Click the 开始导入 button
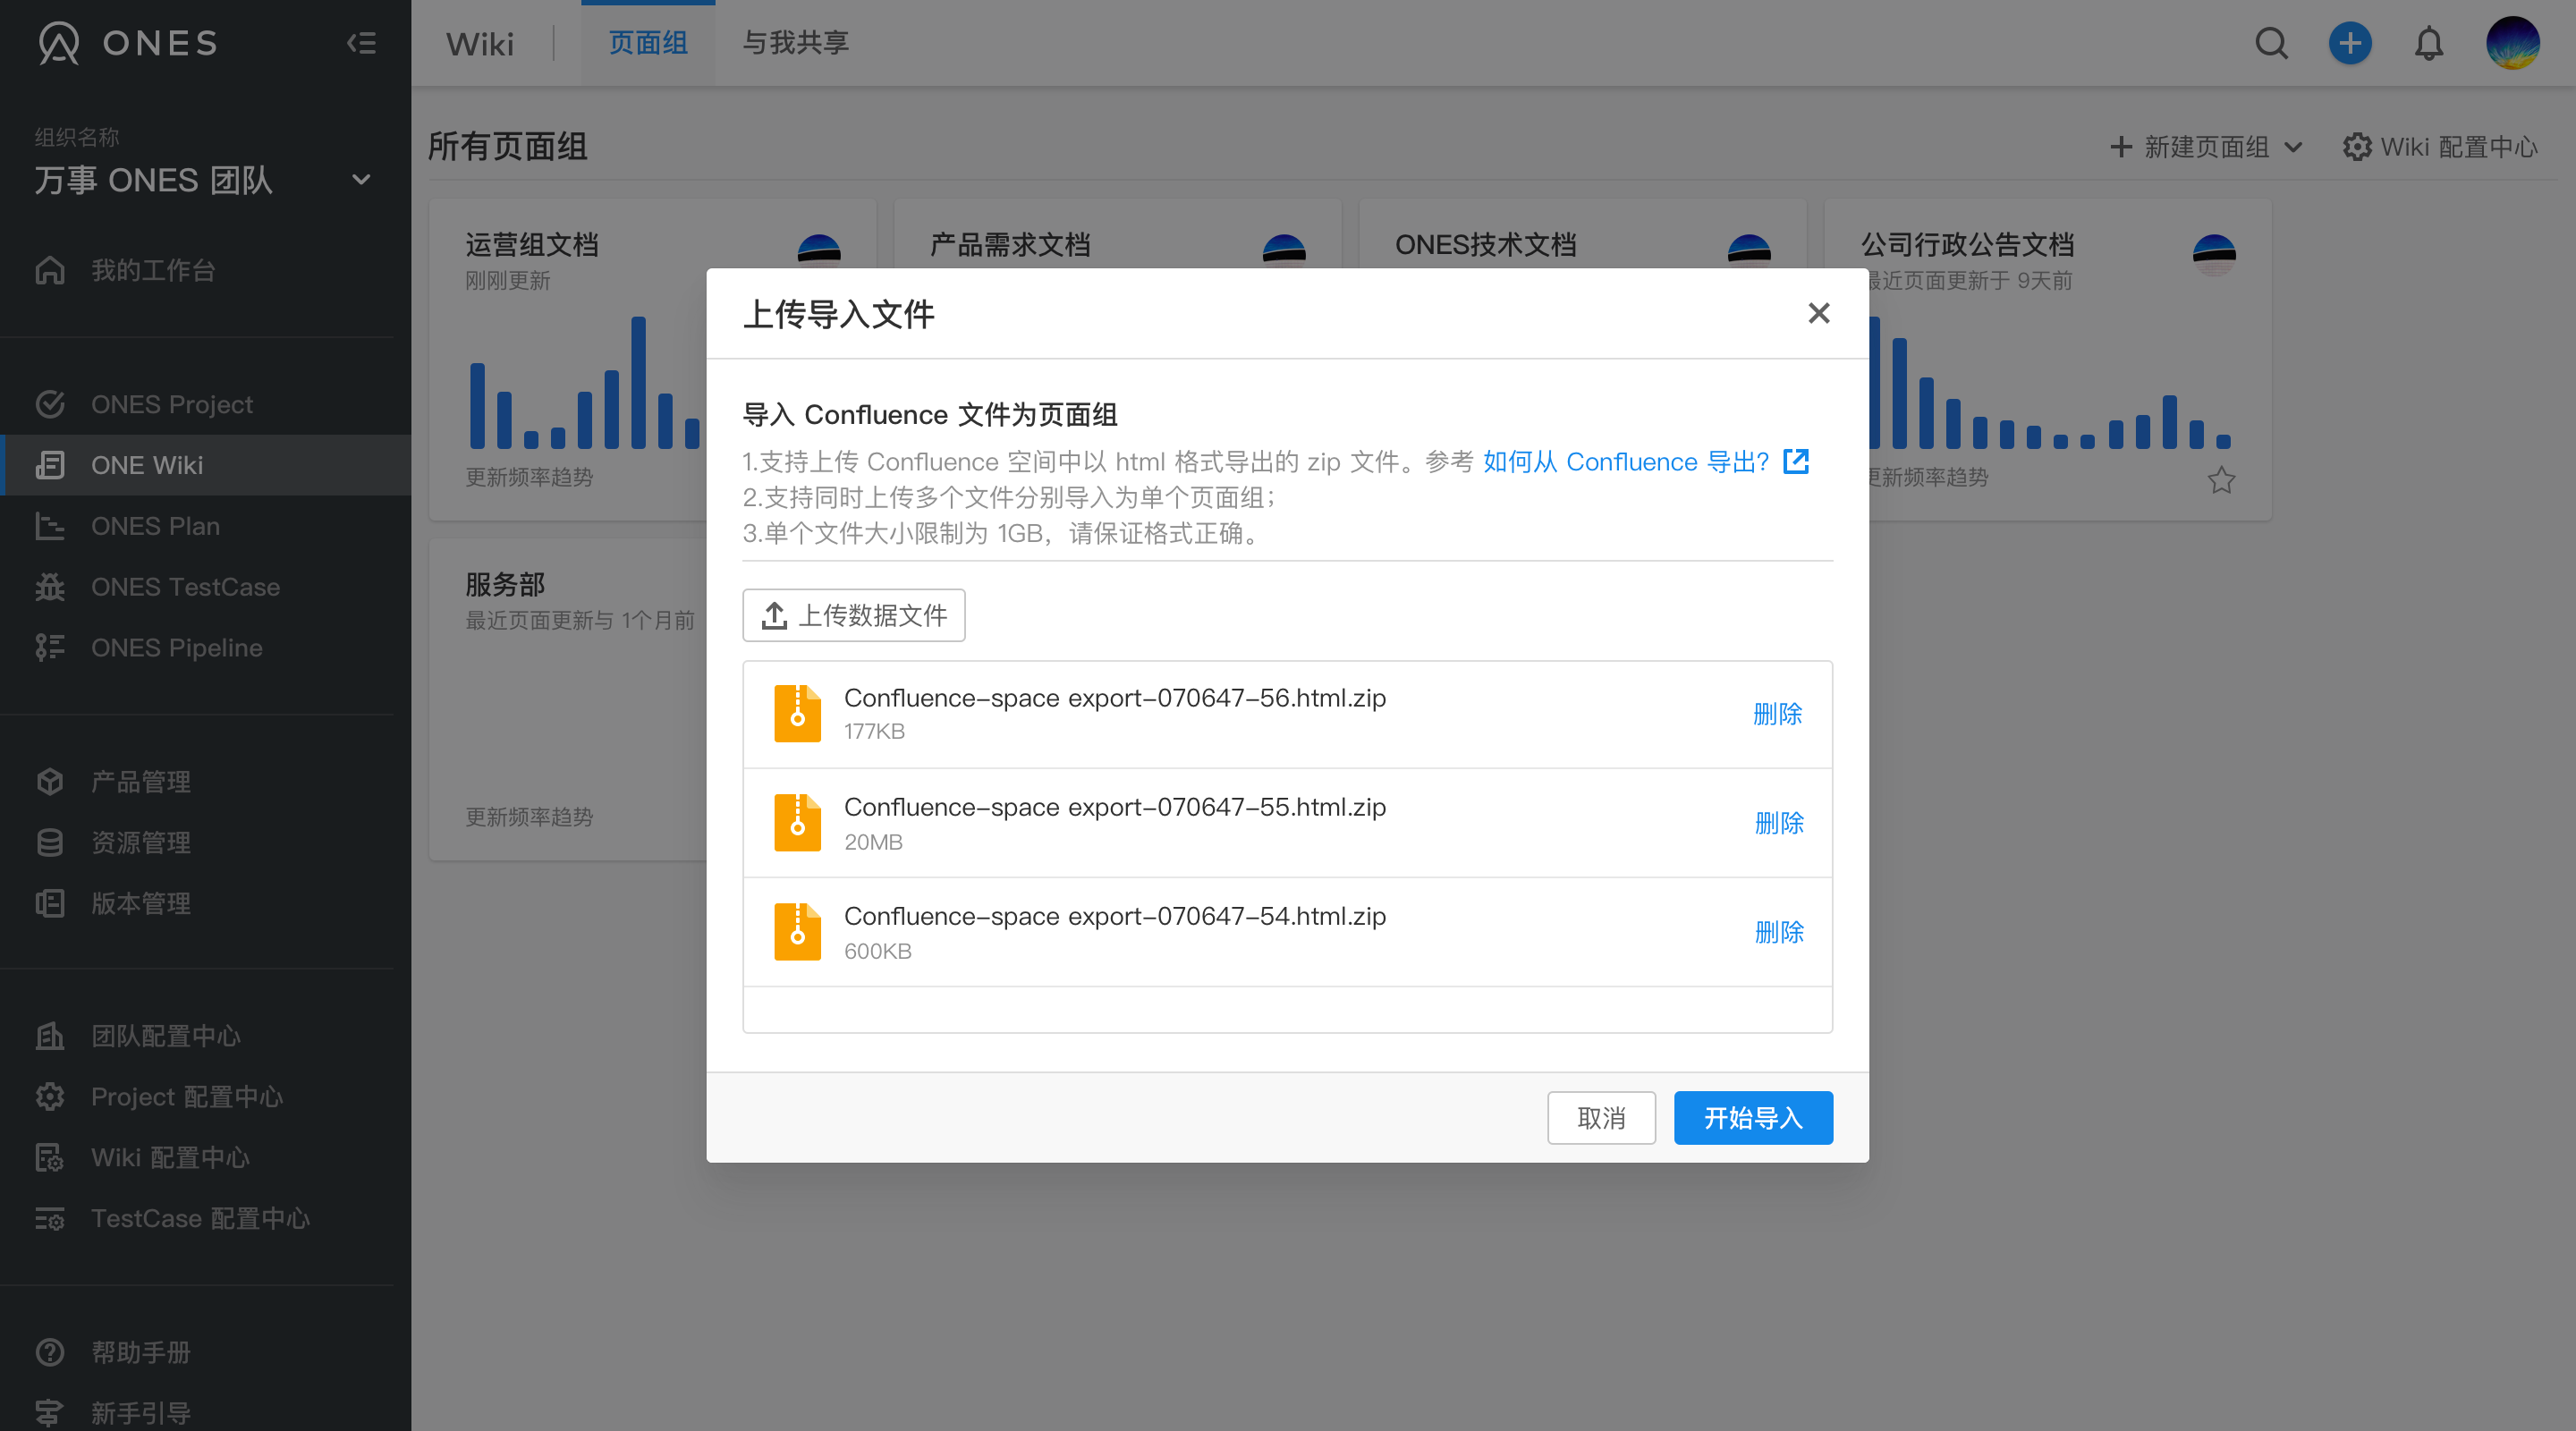Image resolution: width=2576 pixels, height=1431 pixels. point(1753,1117)
